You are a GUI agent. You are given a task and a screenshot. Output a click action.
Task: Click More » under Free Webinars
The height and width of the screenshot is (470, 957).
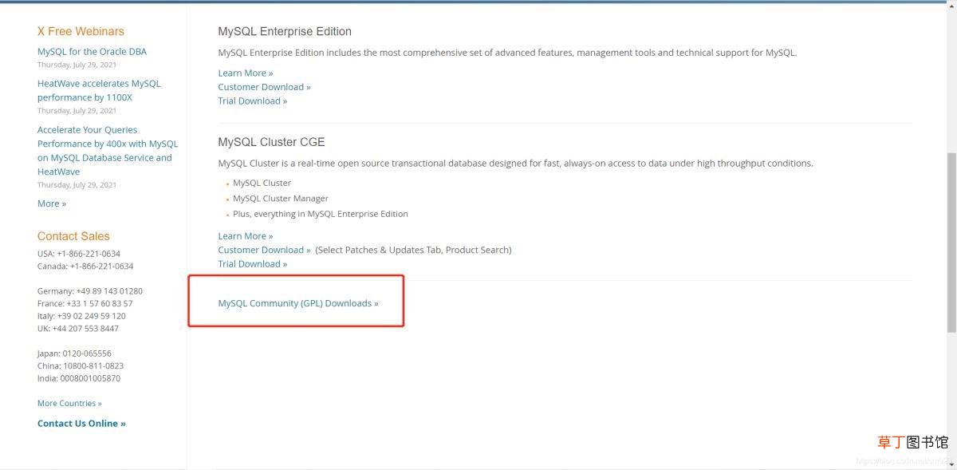[x=52, y=203]
